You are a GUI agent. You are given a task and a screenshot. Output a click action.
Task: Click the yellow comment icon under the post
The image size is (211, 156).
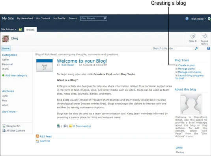coord(71,126)
